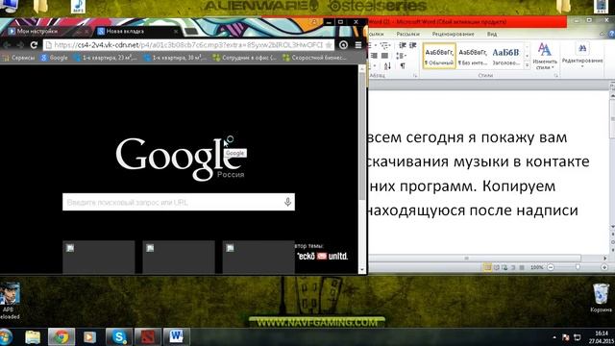Open second most-visited thumbnail tile
The height and width of the screenshot is (346, 615).
(x=179, y=257)
